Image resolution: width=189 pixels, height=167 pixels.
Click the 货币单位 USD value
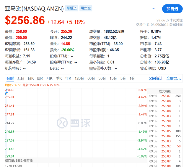162,69
